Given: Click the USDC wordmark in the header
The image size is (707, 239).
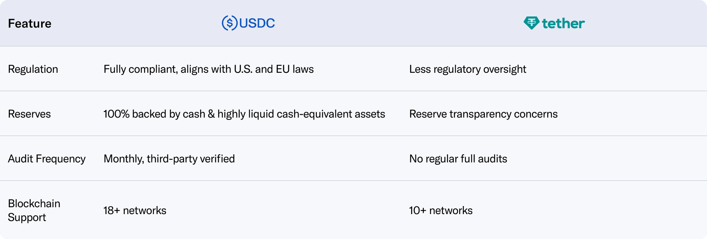Looking at the screenshot, I should tap(257, 23).
